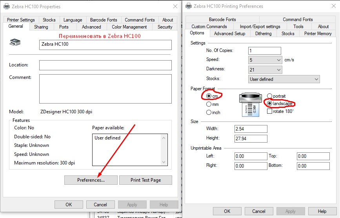Open the Custom Commands tab

209,26
